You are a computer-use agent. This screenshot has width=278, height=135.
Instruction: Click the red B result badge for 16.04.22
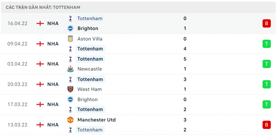(x=266, y=23)
